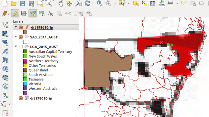Save layer edits
Image resolution: width=209 pixels, height=117 pixels.
tap(24, 14)
